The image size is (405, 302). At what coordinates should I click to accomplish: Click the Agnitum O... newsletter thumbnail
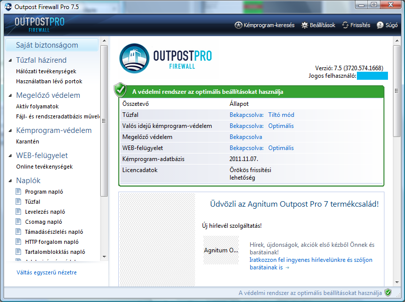pyautogui.click(x=221, y=250)
